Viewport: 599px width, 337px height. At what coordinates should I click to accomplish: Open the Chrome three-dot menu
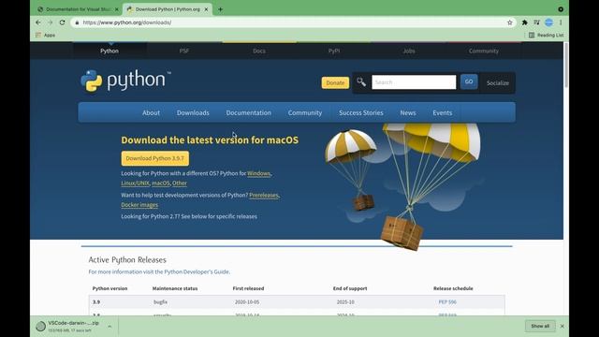click(x=561, y=22)
